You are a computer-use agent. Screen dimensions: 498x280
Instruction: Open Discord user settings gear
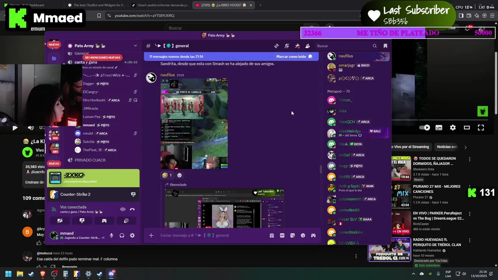click(x=132, y=235)
